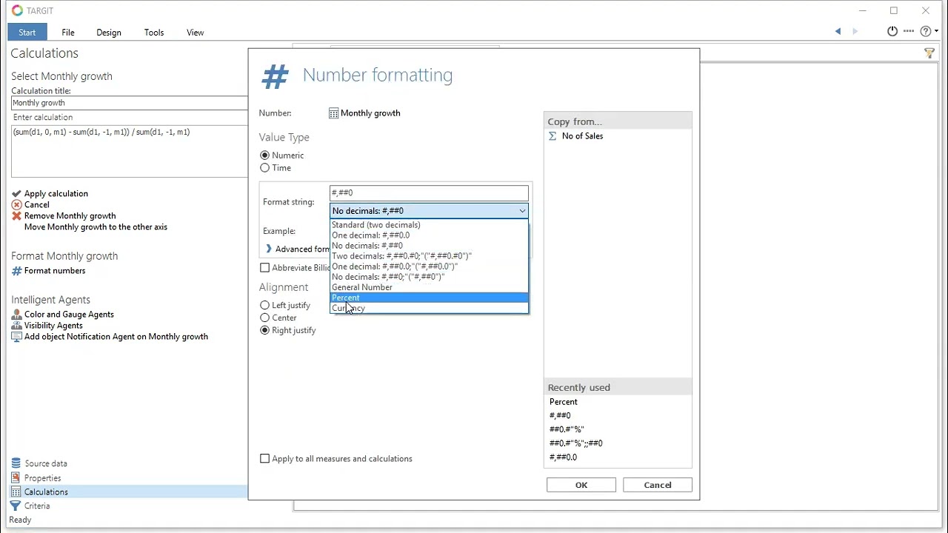Collapse the format string dropdown arrow
Viewport: 948px width, 533px height.
522,211
